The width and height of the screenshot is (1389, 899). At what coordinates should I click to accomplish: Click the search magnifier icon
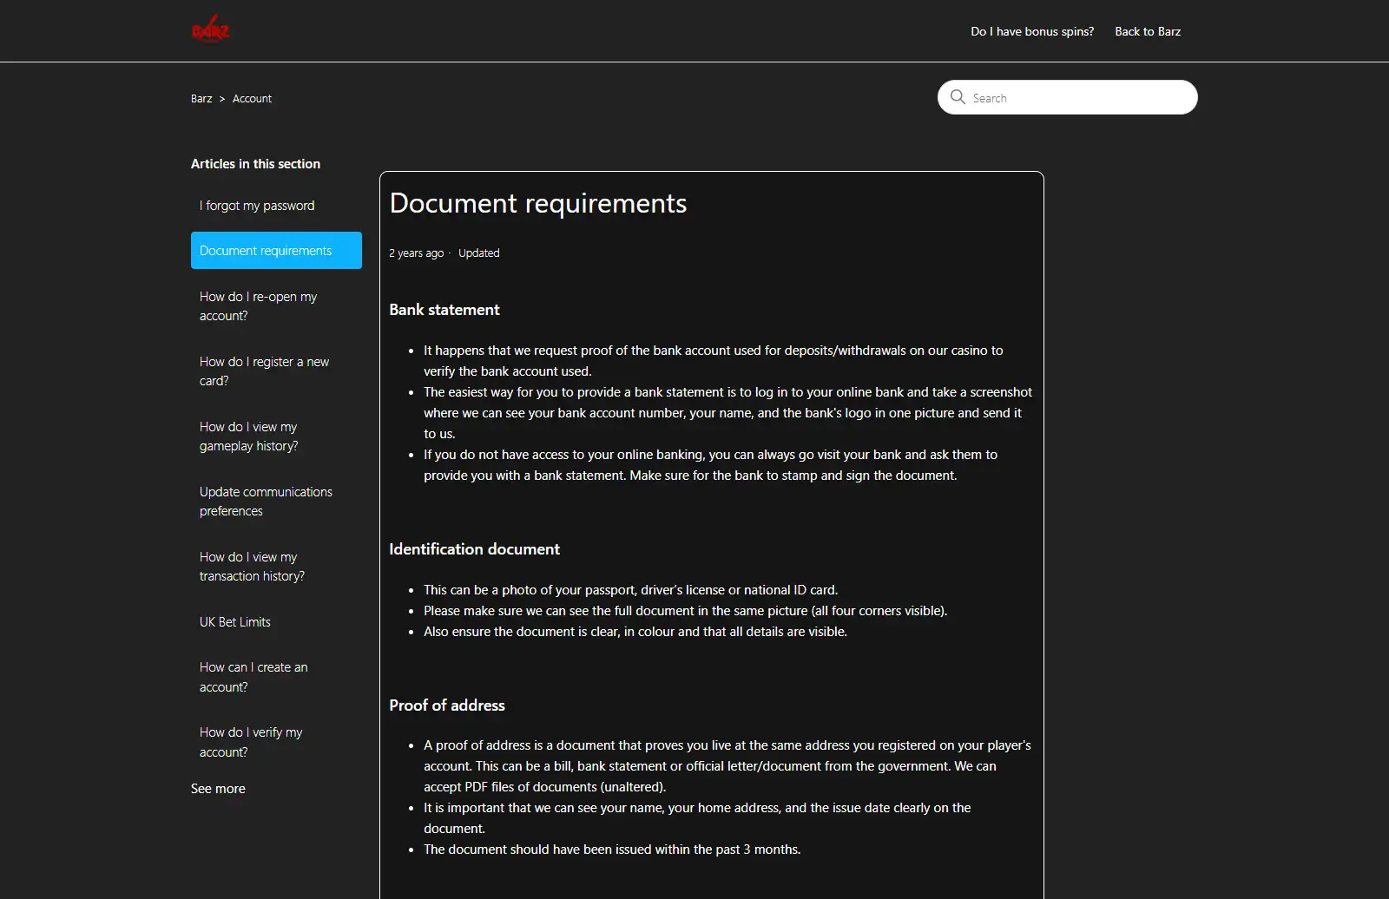[958, 96]
